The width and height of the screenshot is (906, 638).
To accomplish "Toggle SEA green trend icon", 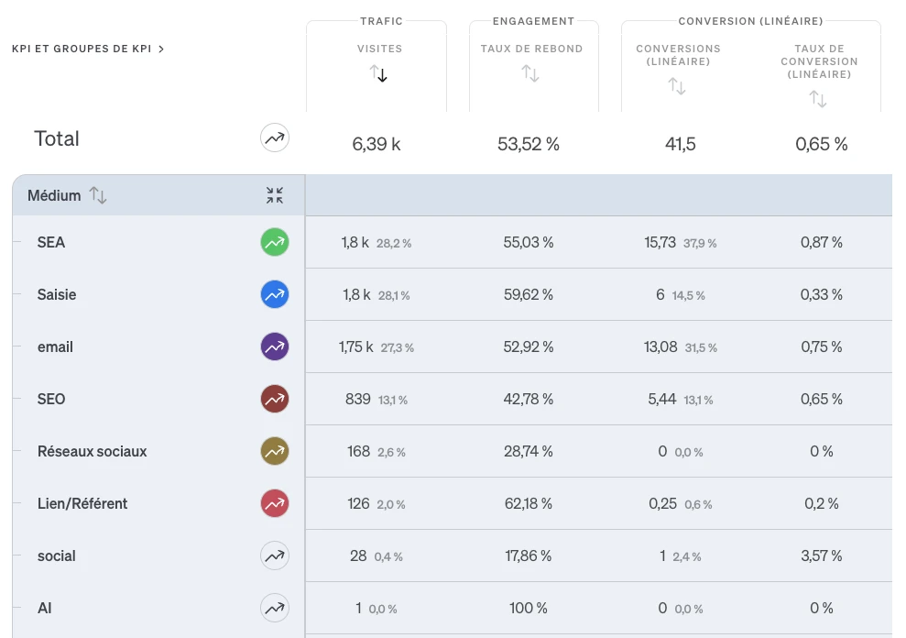I will (275, 242).
